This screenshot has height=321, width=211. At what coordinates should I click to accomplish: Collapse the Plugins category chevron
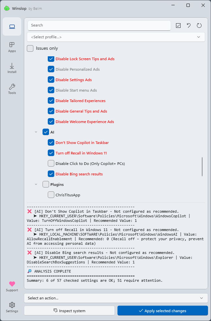pyautogui.click(x=36, y=185)
